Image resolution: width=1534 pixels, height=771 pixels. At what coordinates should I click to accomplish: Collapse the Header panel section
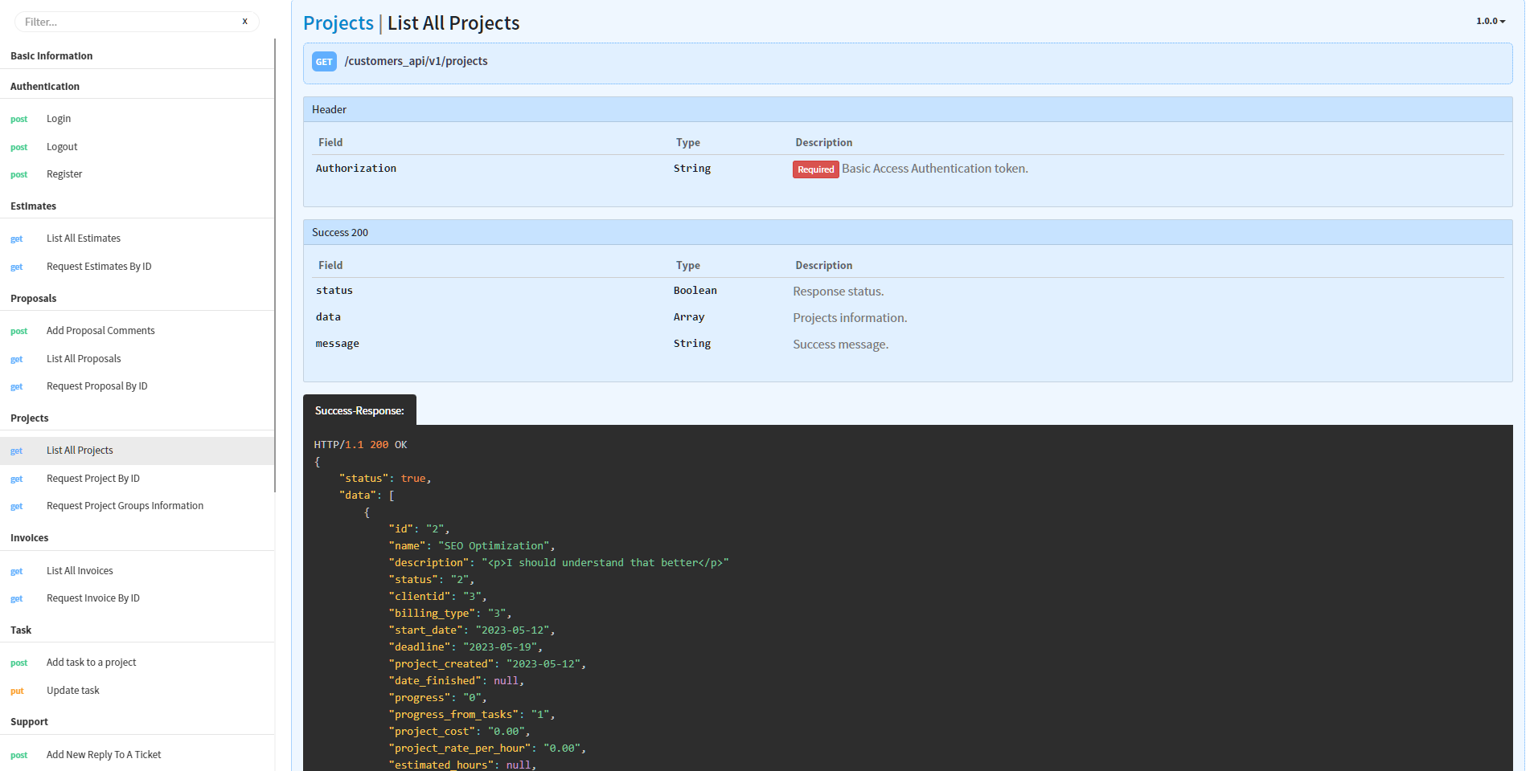coord(330,109)
